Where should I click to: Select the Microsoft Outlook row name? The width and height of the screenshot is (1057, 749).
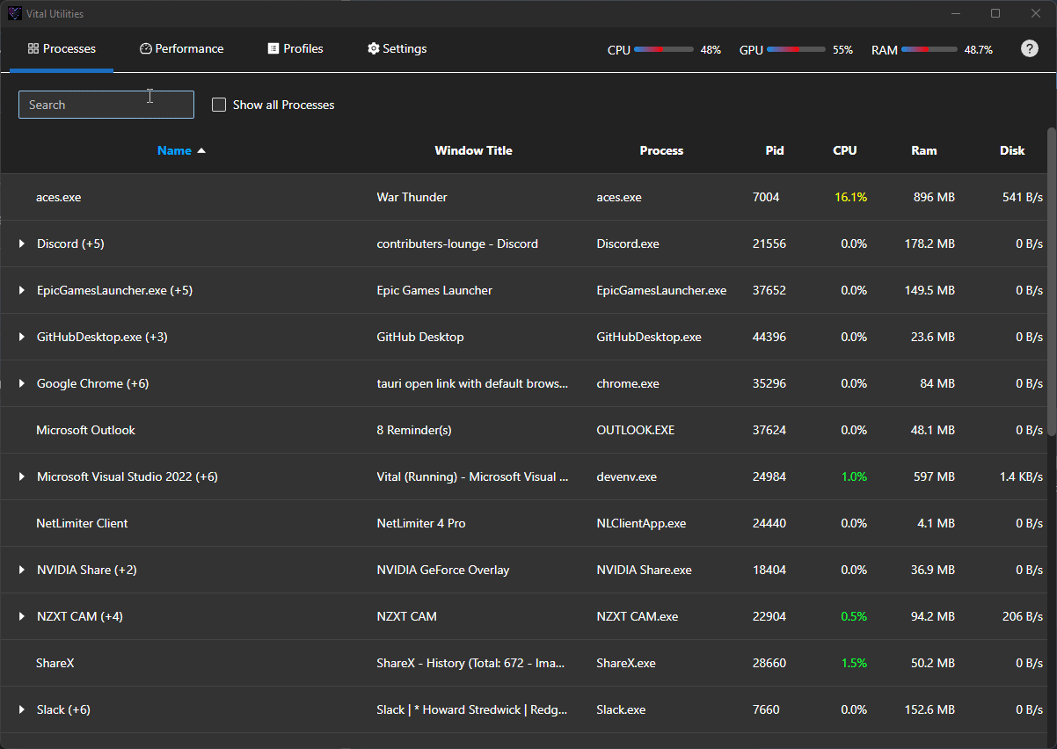point(85,430)
